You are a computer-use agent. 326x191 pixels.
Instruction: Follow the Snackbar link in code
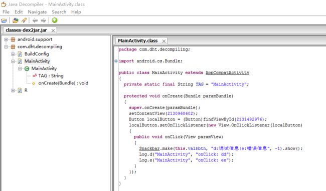(149, 148)
